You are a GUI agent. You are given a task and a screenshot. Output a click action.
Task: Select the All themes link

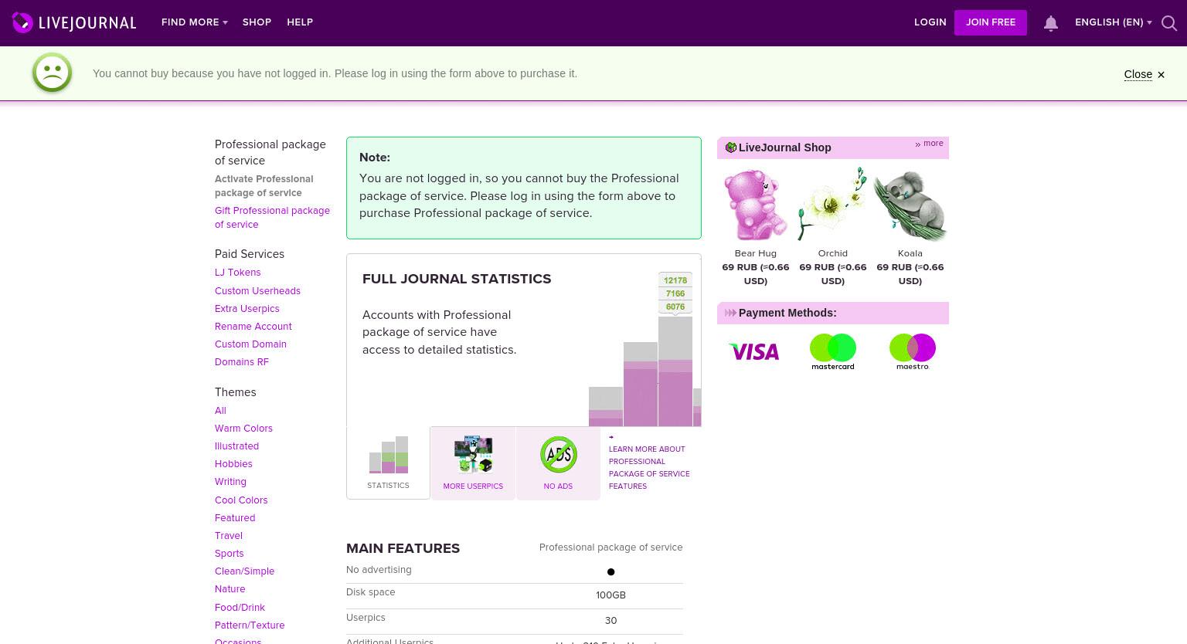pyautogui.click(x=220, y=411)
